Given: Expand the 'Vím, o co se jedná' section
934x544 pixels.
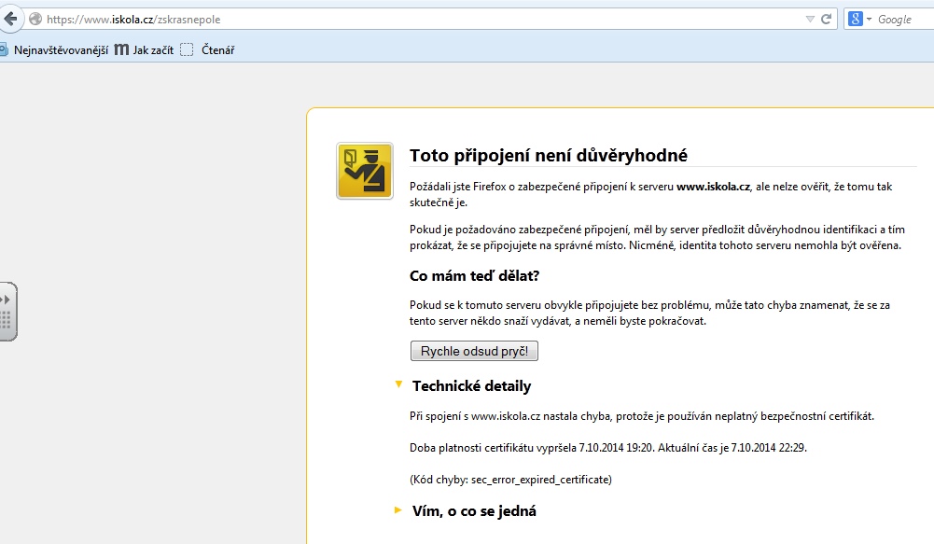Looking at the screenshot, I should point(398,509).
